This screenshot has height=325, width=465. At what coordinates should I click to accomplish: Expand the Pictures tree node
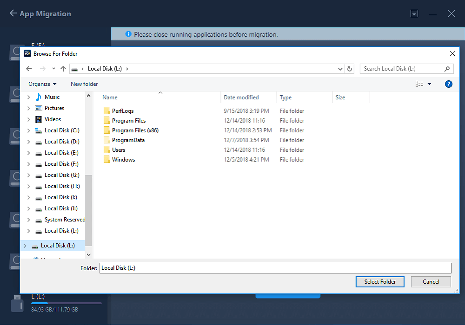tap(28, 108)
